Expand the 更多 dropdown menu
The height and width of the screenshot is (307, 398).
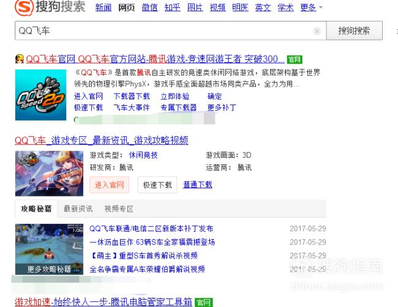click(x=311, y=7)
